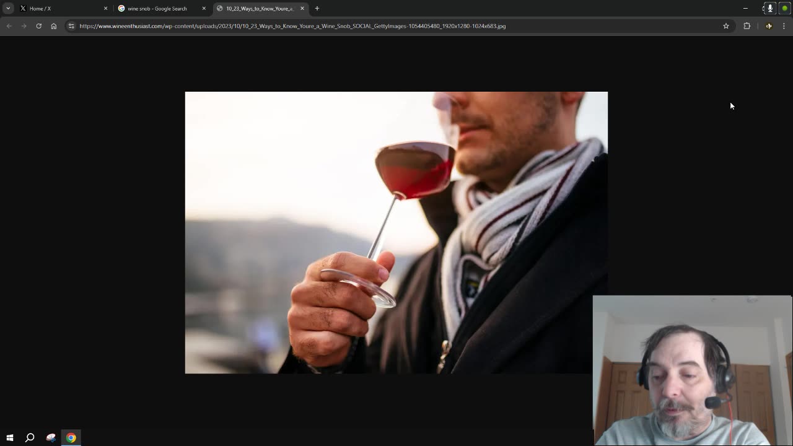Launch the Snipping Tool from taskbar
The image size is (793, 446).
pos(51,438)
